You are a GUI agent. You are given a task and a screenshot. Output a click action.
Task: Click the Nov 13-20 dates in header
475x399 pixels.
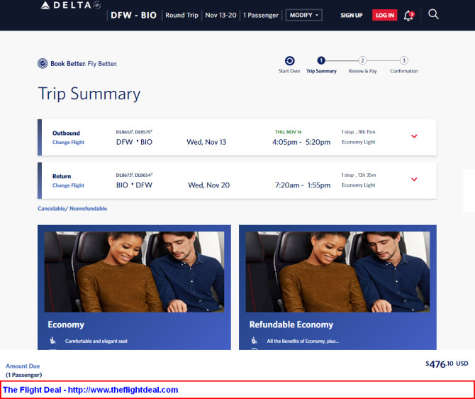point(220,15)
